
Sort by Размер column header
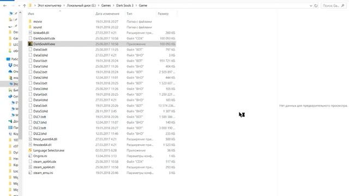tap(163, 14)
